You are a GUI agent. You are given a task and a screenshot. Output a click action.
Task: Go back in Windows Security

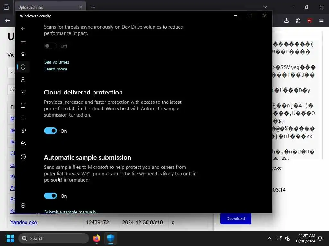(23, 29)
